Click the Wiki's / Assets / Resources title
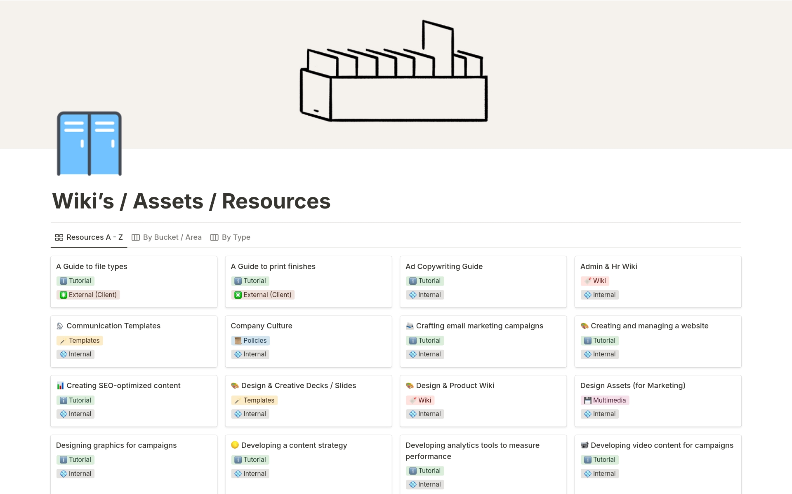792x494 pixels. (x=191, y=201)
